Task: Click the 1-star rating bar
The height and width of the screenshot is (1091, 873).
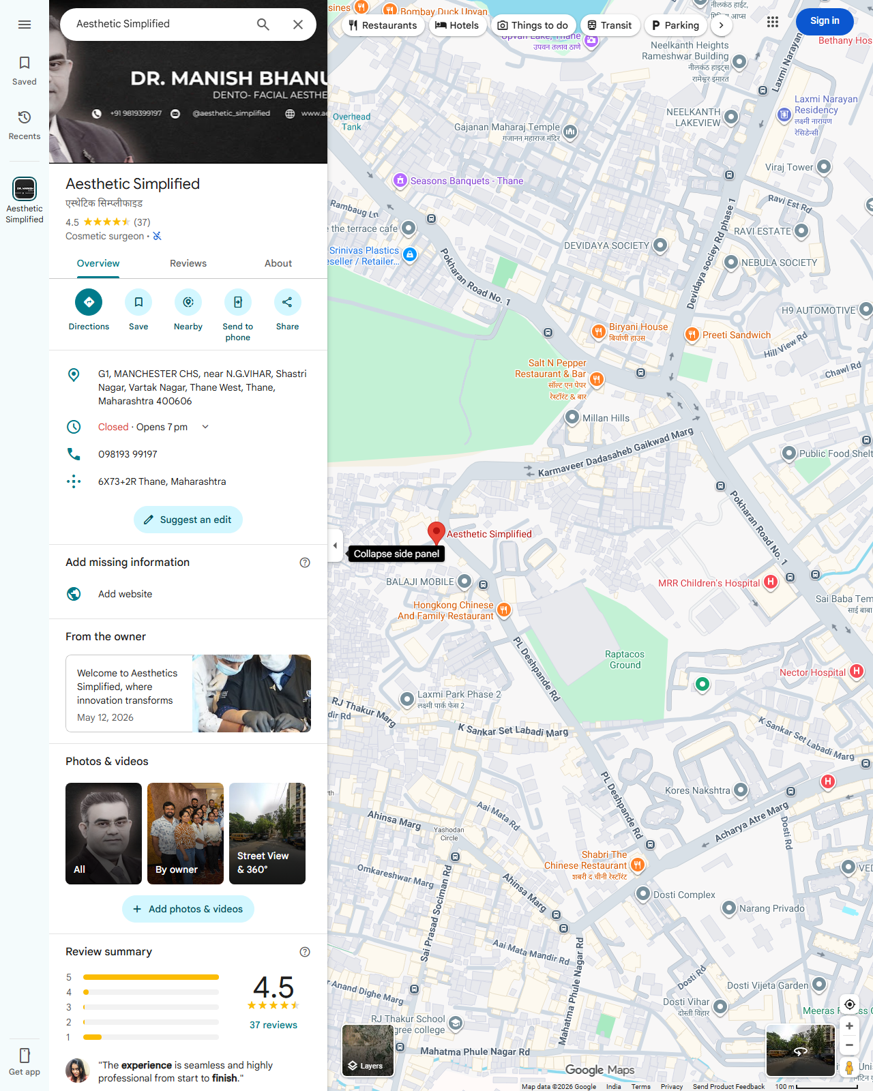Action: pos(151,1037)
